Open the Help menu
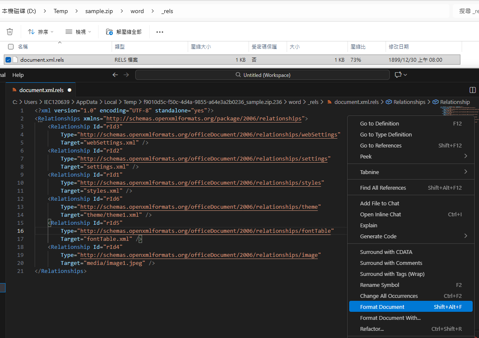Viewport: 479px width, 338px height. (18, 75)
